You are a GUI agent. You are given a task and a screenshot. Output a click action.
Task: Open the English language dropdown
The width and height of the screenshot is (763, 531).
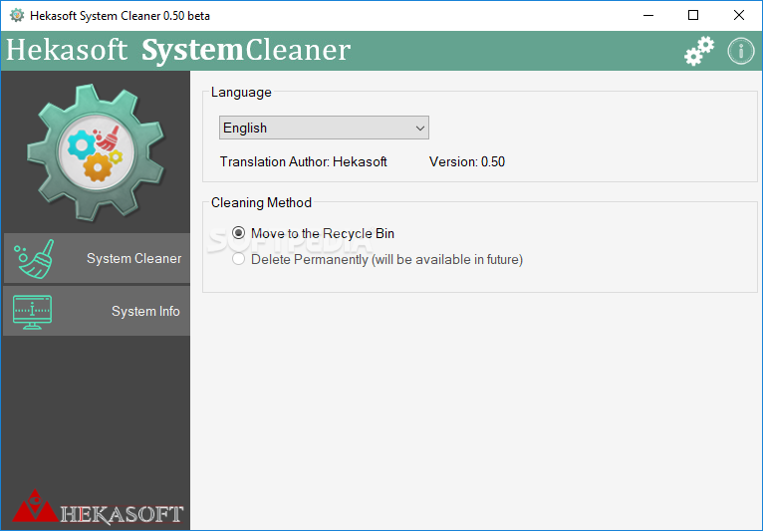(324, 128)
